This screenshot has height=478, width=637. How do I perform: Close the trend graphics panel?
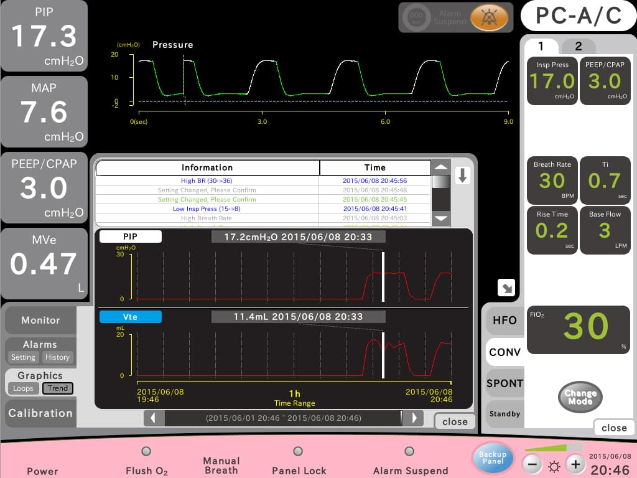click(x=455, y=421)
